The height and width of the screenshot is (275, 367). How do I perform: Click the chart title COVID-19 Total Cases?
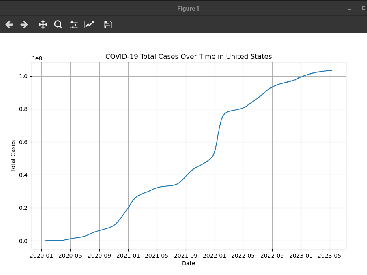click(189, 56)
